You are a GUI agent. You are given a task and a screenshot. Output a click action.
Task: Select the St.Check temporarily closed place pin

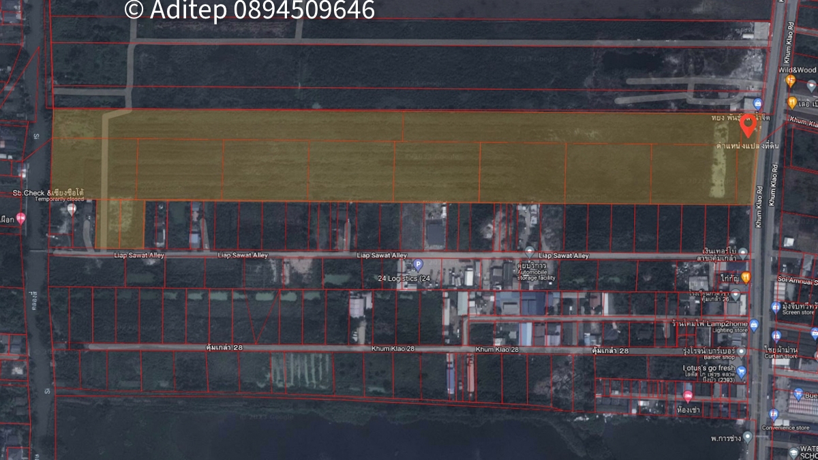pyautogui.click(x=72, y=209)
